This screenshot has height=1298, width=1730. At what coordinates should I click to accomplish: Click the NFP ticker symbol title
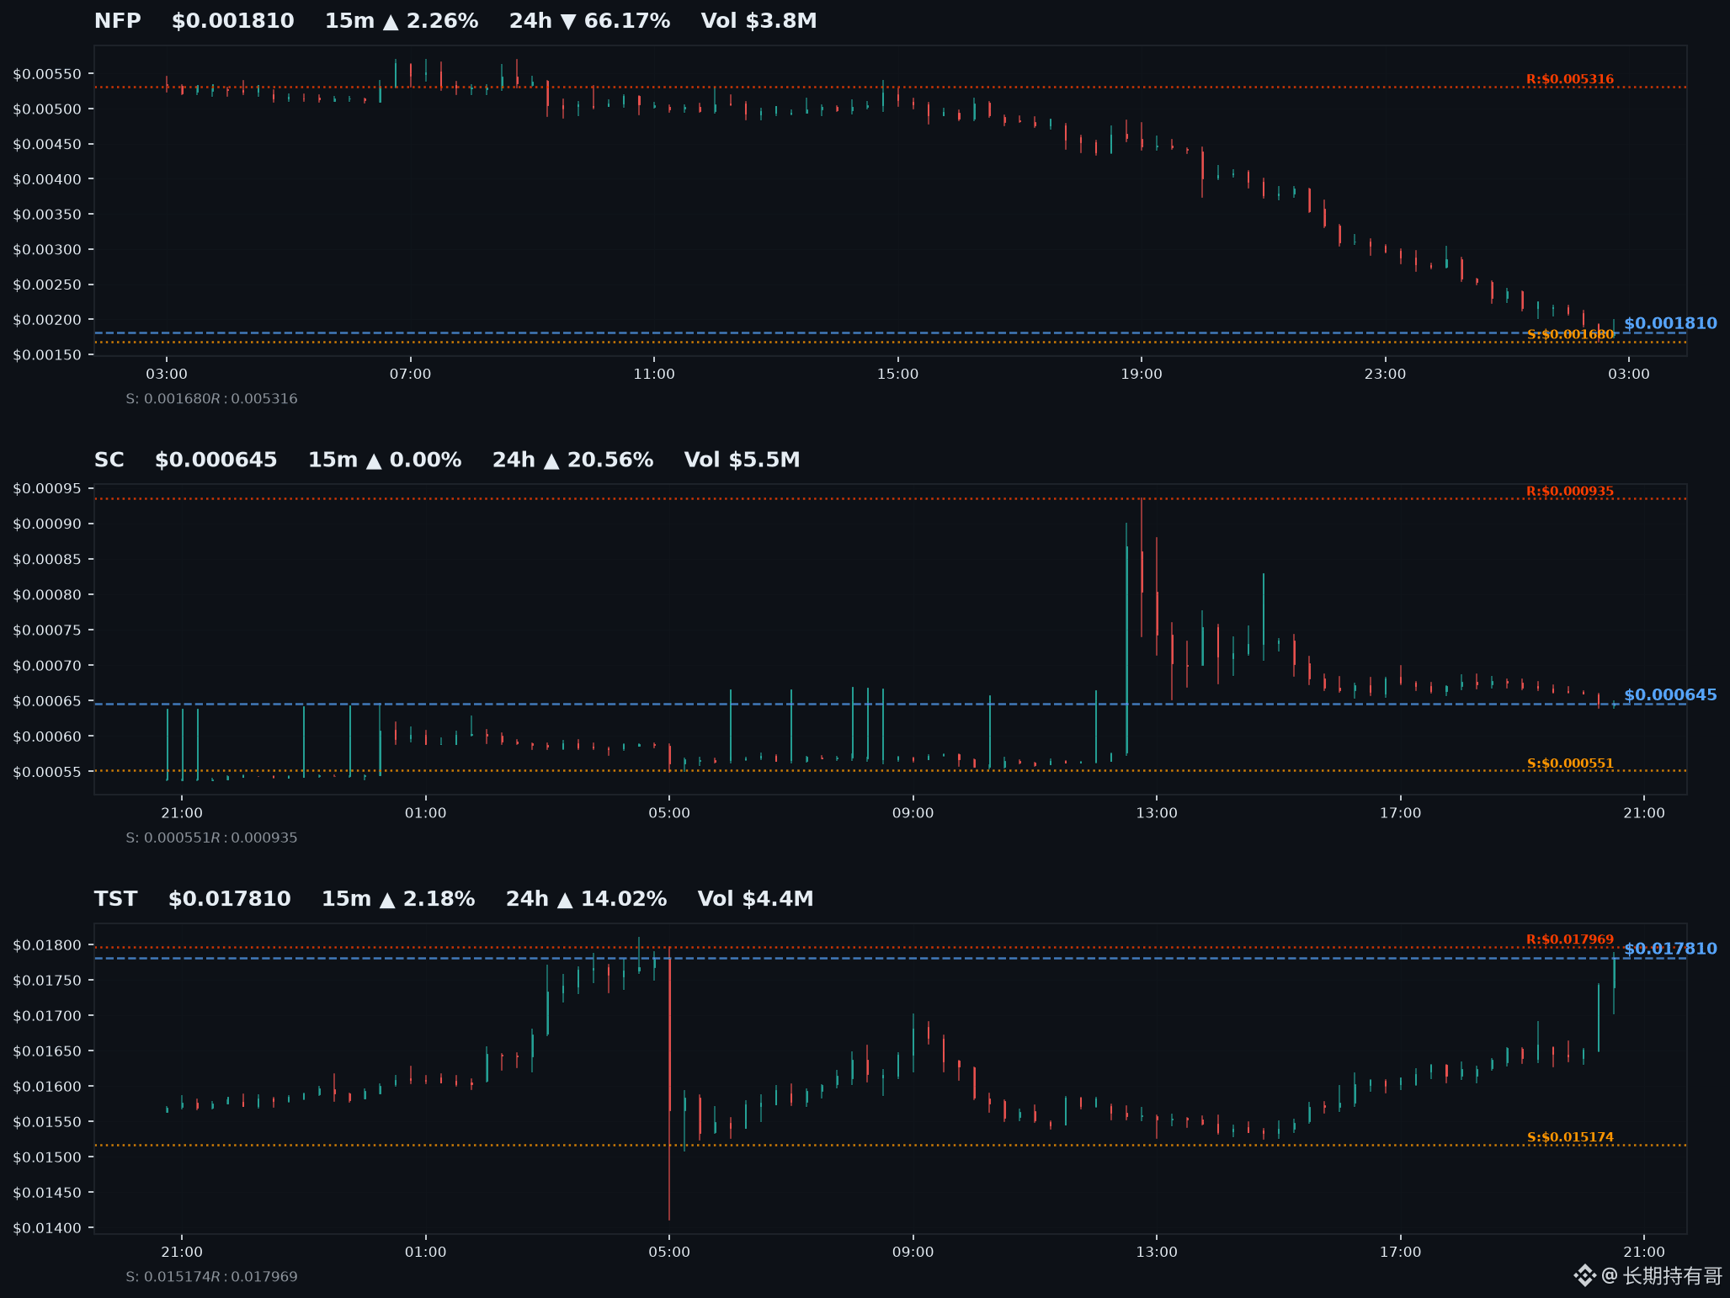click(x=118, y=21)
